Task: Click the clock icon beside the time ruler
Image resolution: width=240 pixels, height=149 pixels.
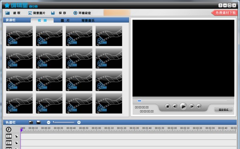Action: 9,129
